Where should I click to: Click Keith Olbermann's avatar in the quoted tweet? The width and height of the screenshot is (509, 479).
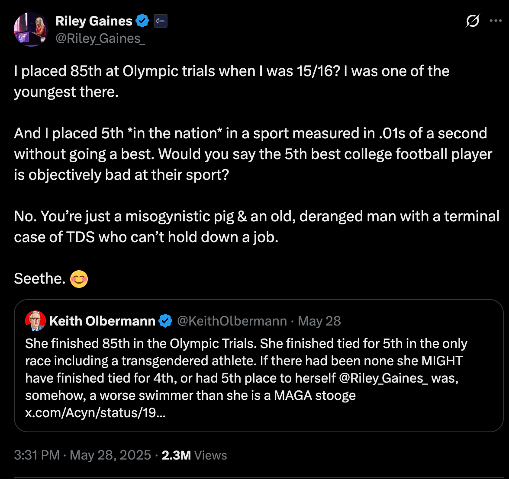(x=35, y=321)
